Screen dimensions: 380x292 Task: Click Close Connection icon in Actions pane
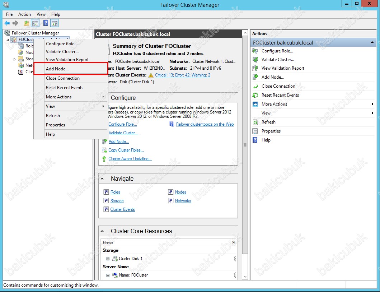coord(255,86)
